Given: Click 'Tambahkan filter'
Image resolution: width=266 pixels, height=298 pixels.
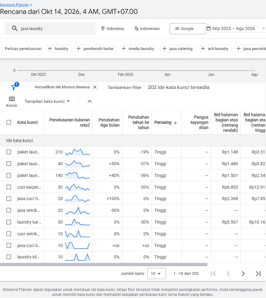Looking at the screenshot, I should coord(125,87).
